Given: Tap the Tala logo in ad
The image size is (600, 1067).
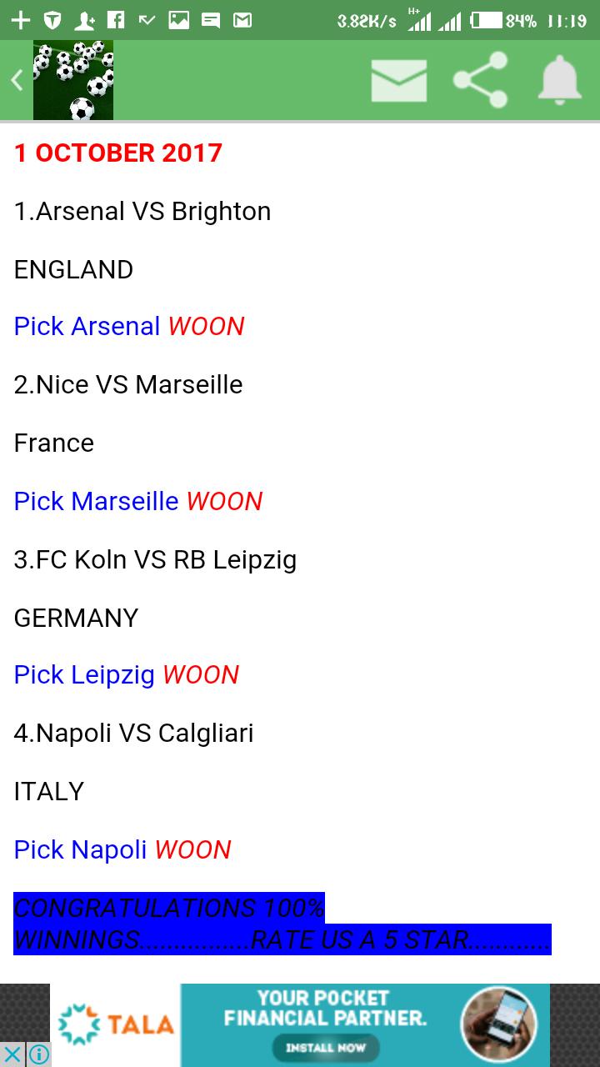Looking at the screenshot, I should pos(117,1024).
